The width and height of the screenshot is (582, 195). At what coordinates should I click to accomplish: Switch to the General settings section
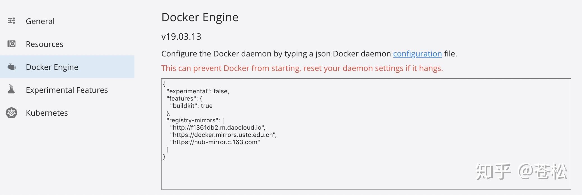[x=40, y=21]
